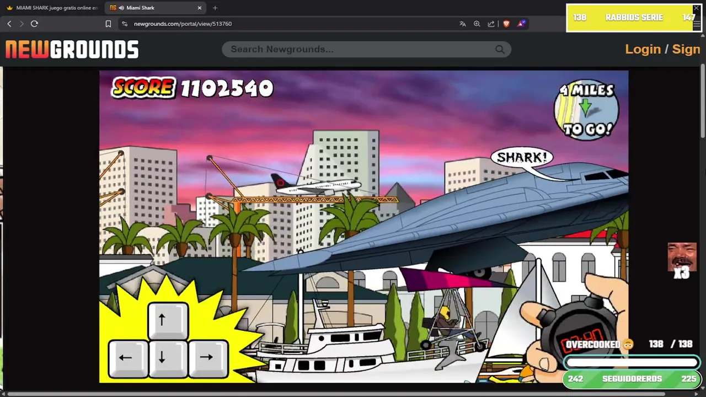The height and width of the screenshot is (397, 706).
Task: Click the white passenger airplane
Action: tap(316, 186)
